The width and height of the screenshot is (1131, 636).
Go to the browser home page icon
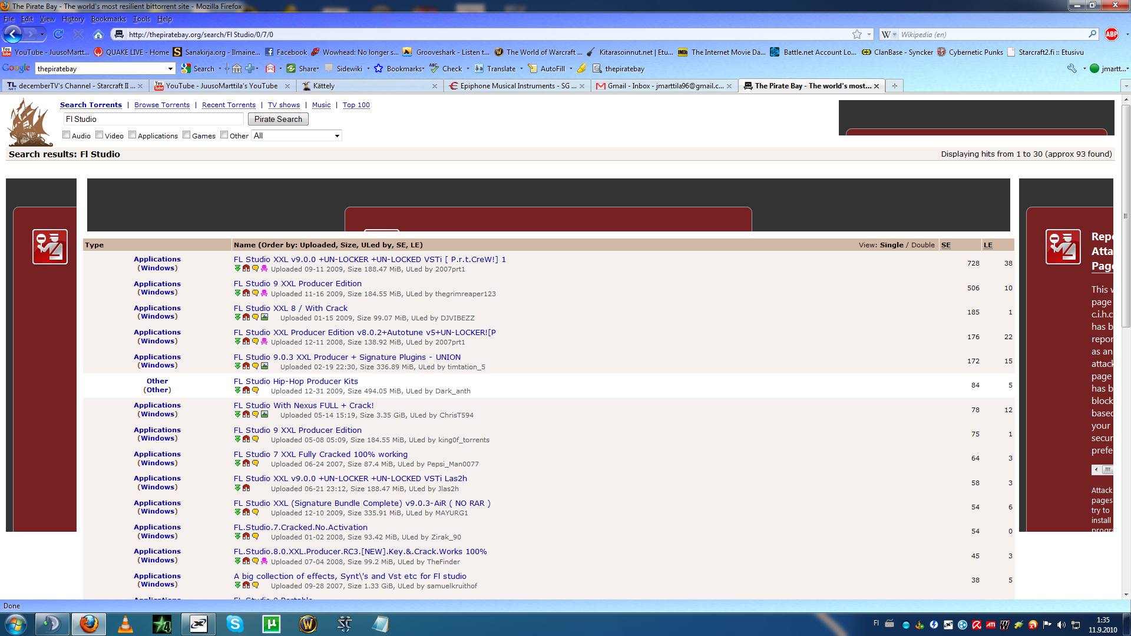click(x=98, y=34)
